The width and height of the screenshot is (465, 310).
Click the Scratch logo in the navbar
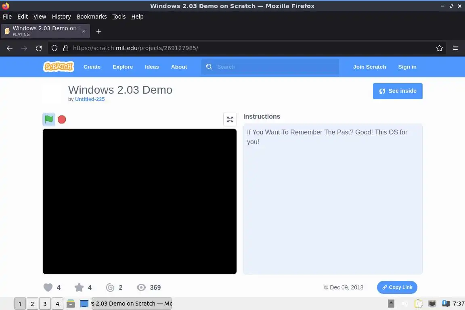pos(59,67)
